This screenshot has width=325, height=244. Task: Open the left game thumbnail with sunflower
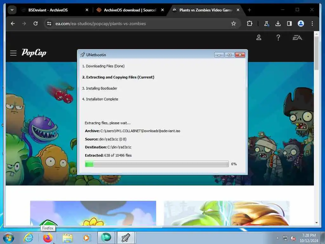coord(93,213)
